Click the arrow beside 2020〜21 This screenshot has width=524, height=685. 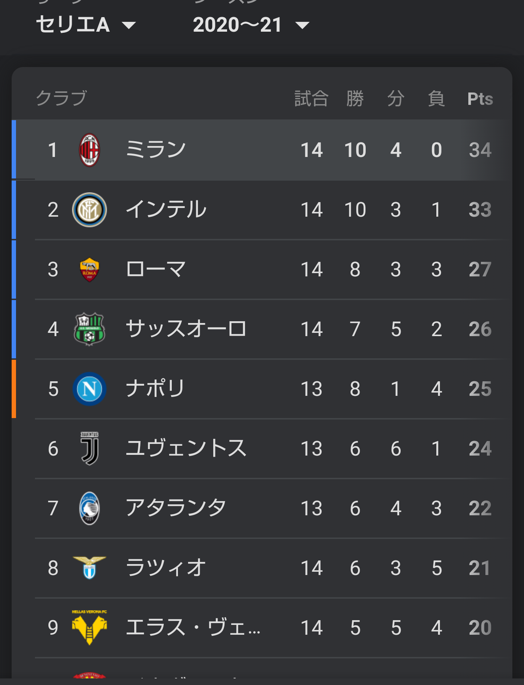click(302, 25)
